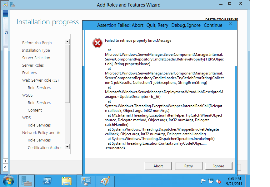The height and width of the screenshot is (187, 270).
Task: Select the Server Roles step
Action: [33, 65]
